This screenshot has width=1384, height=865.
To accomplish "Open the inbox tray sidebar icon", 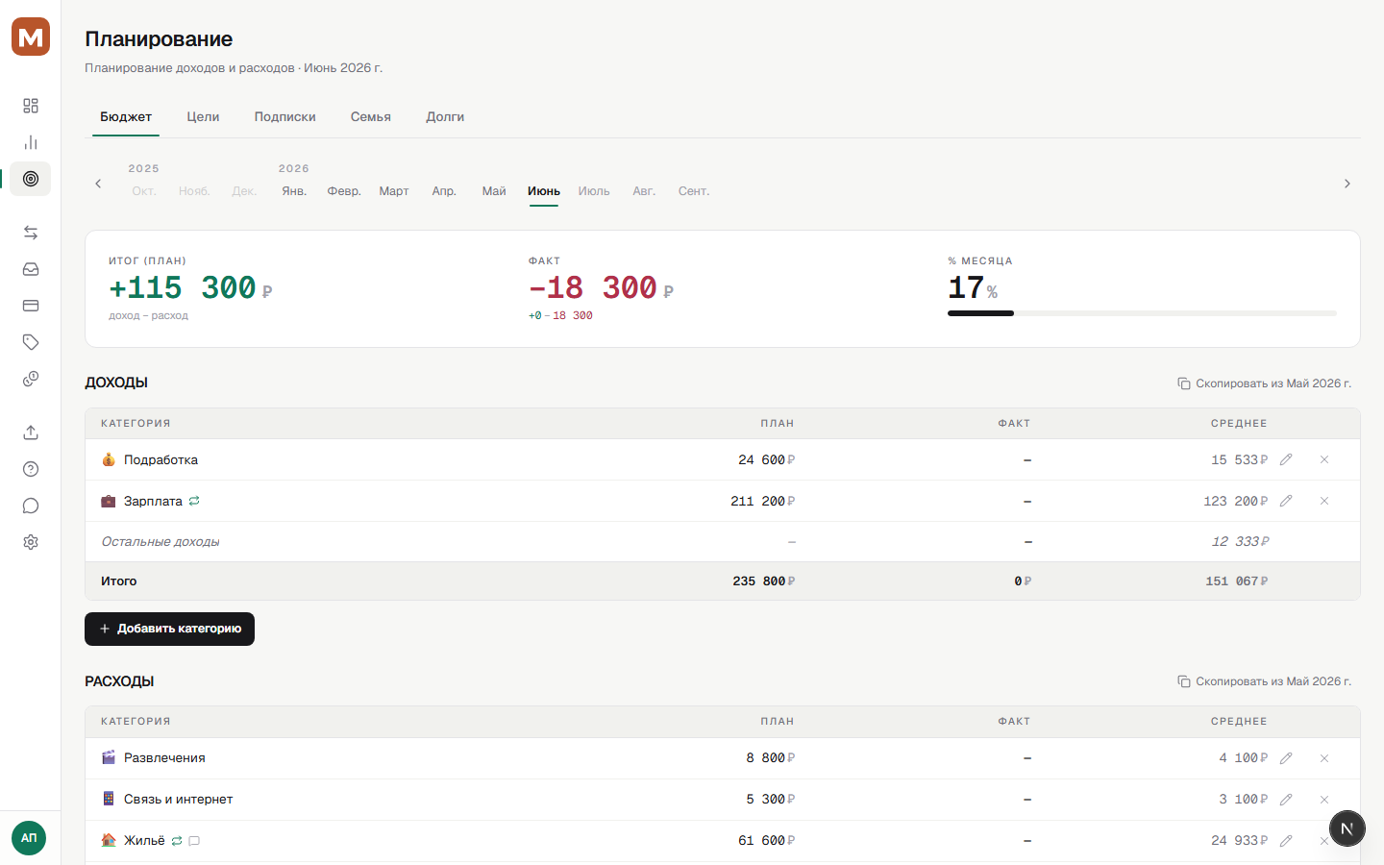I will pos(31,269).
